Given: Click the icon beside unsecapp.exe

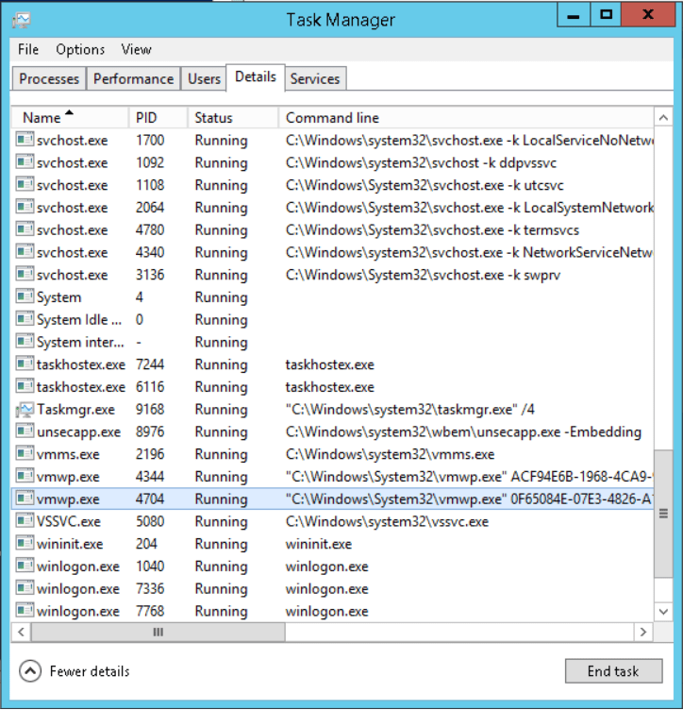Looking at the screenshot, I should (x=25, y=431).
